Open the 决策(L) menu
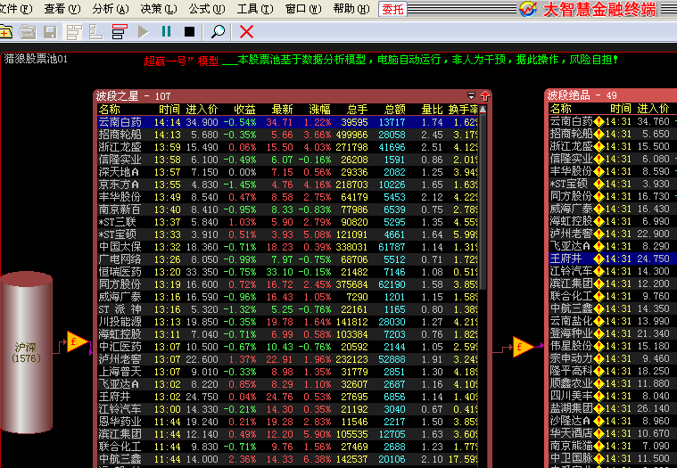This screenshot has width=677, height=468. pyautogui.click(x=159, y=9)
